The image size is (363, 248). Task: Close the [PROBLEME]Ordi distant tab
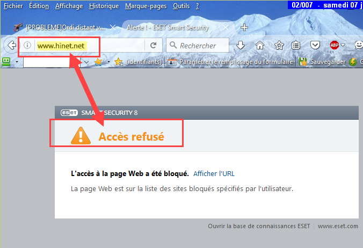click(113, 27)
